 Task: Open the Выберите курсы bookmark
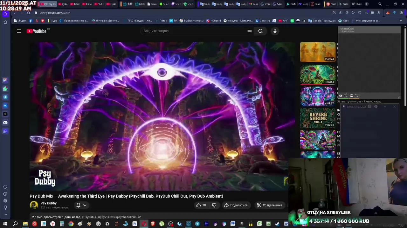pos(191,21)
